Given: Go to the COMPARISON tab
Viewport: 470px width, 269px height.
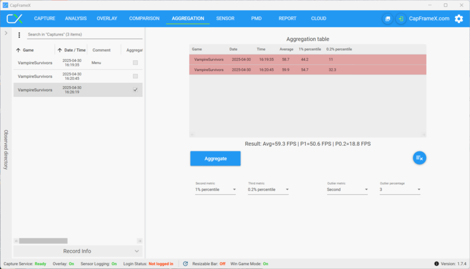Looking at the screenshot, I should click(x=144, y=19).
